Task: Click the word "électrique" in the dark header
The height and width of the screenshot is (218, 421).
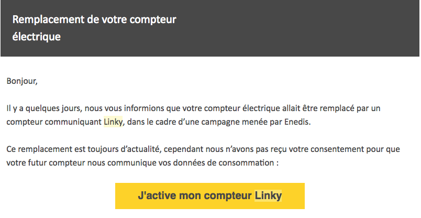Action: coord(37,37)
